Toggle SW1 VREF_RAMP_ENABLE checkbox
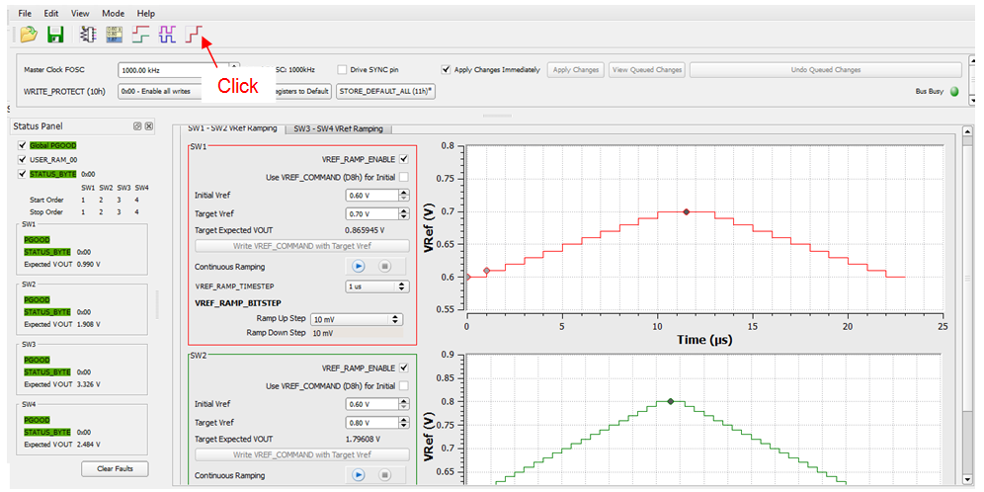This screenshot has height=492, width=984. pos(403,159)
